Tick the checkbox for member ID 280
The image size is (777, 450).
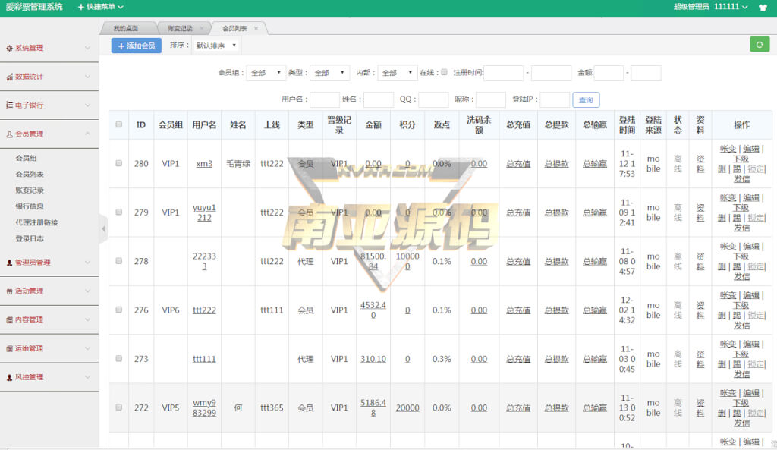(x=119, y=163)
